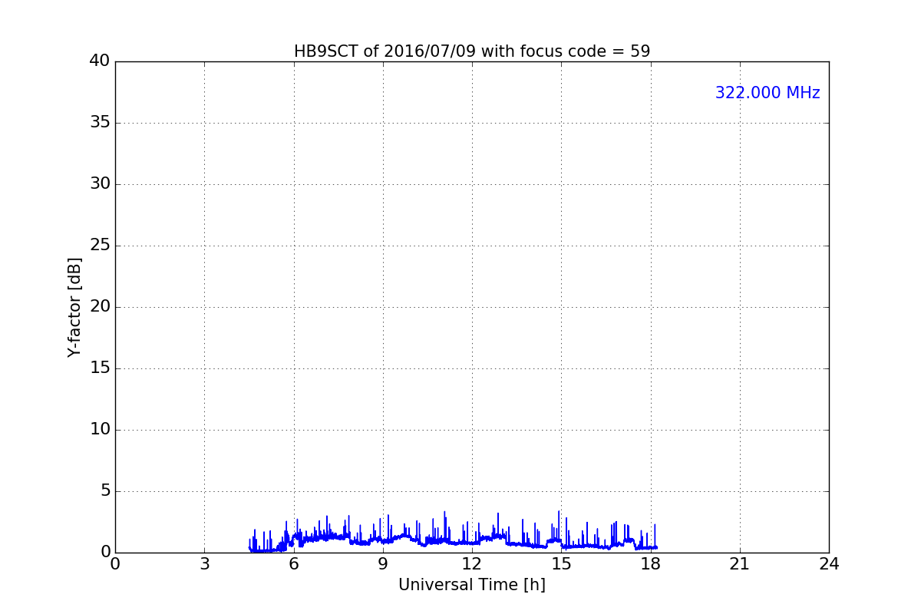This screenshot has width=921, height=614.
Task: Click the y-axis tick label 10
Action: click(100, 430)
